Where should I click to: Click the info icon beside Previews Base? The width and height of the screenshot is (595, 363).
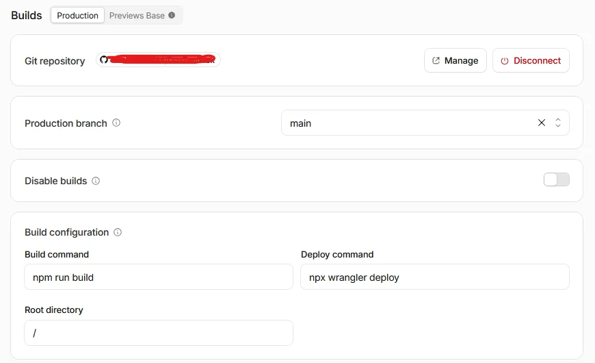click(172, 15)
